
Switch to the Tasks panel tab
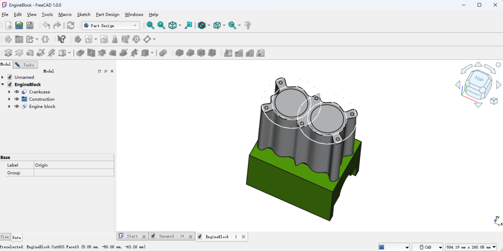coord(26,65)
